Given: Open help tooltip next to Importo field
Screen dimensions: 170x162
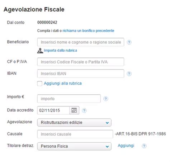Looking at the screenshot, I should pos(106,99).
